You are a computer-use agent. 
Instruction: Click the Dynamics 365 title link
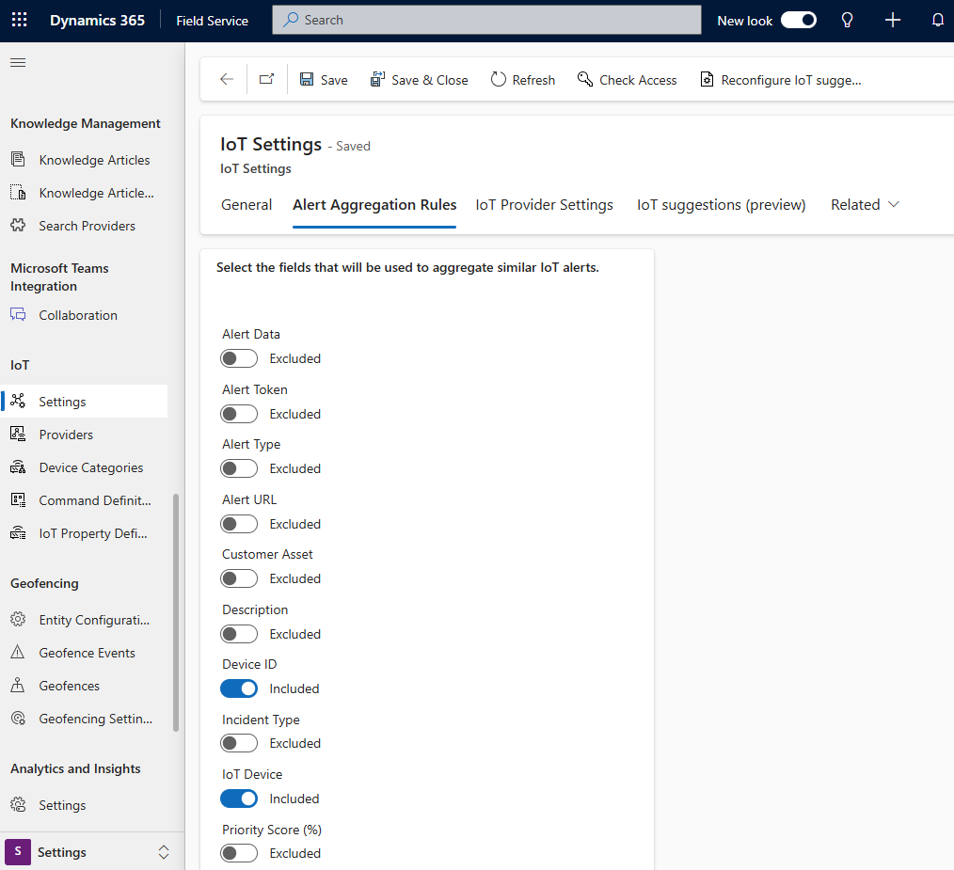pos(97,20)
